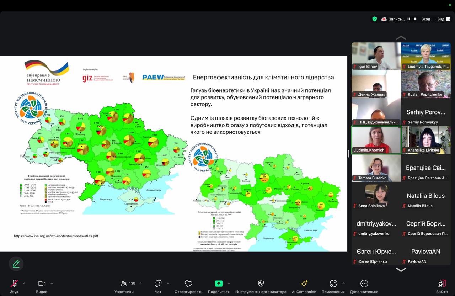
Task: Open the AI Companion sparkle icon
Action: (304, 284)
